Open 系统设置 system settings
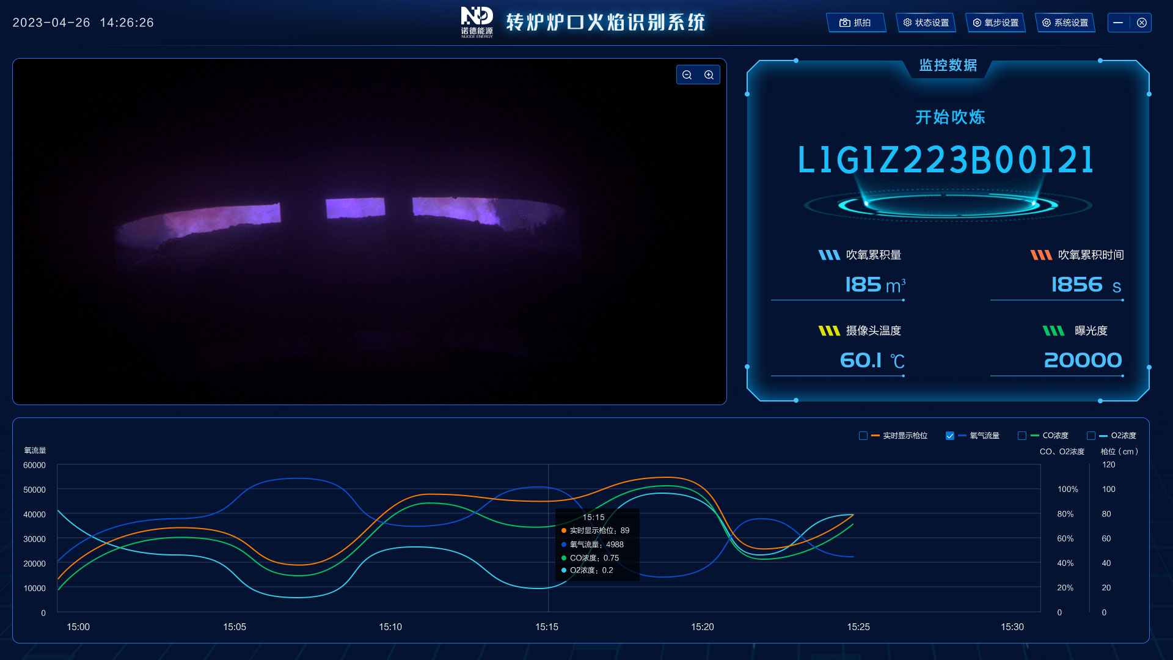 click(1065, 23)
